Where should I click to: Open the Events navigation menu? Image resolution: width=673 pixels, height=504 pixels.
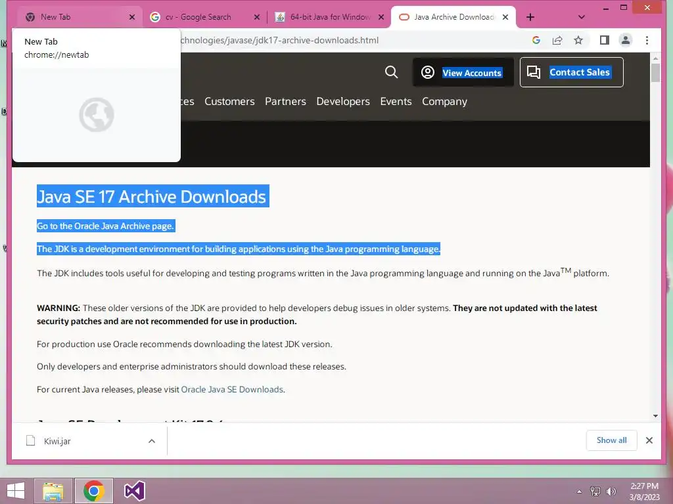coord(396,102)
